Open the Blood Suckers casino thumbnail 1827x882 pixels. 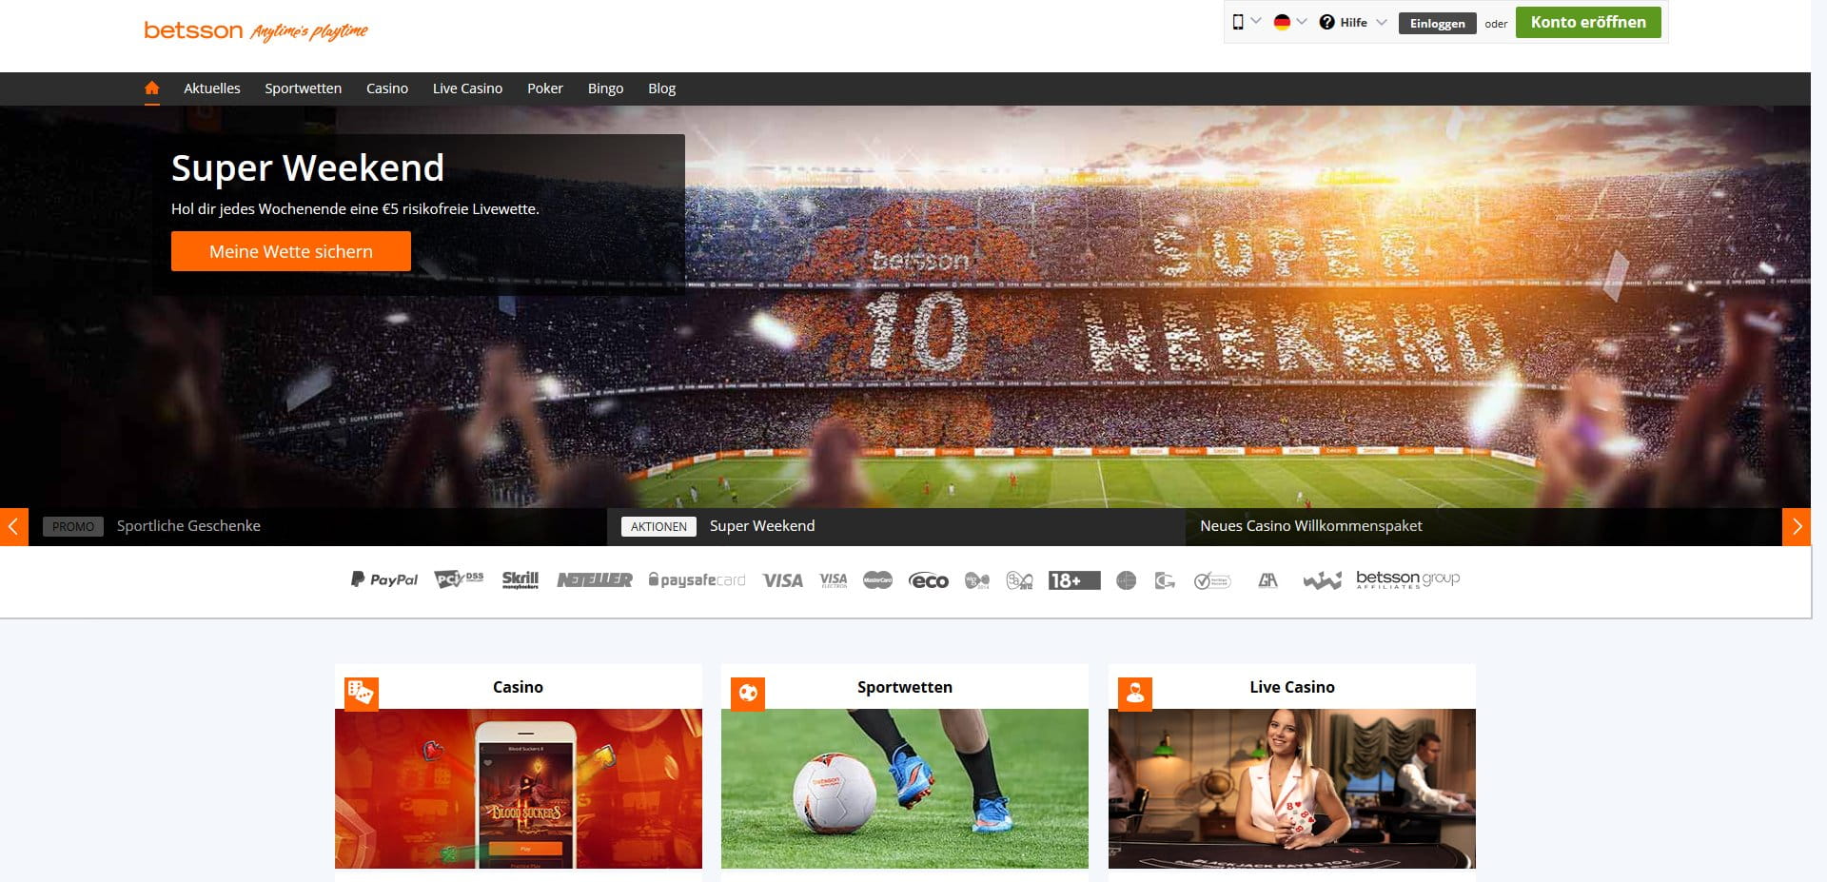point(519,789)
